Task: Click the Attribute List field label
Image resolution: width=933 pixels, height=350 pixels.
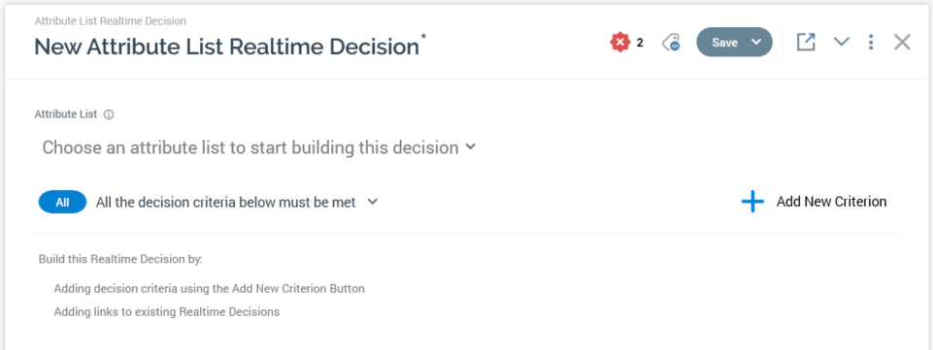Action: 65,114
